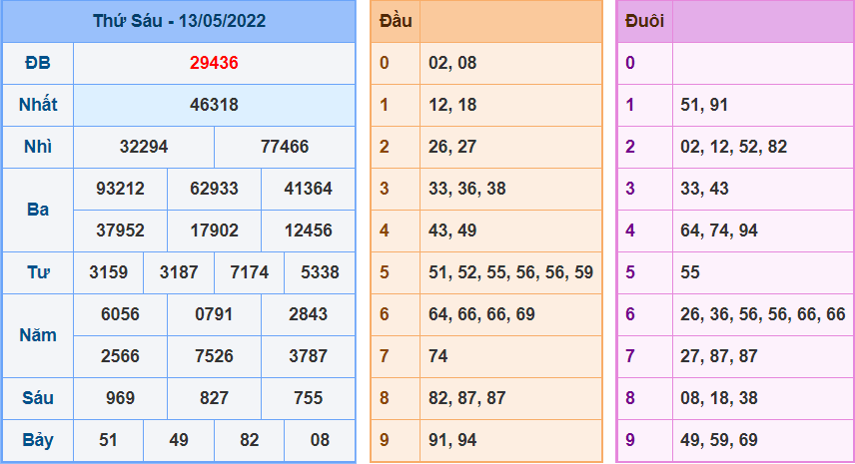This screenshot has height=464, width=855.
Task: Click the Đuôi column header
Action: [x=644, y=21]
